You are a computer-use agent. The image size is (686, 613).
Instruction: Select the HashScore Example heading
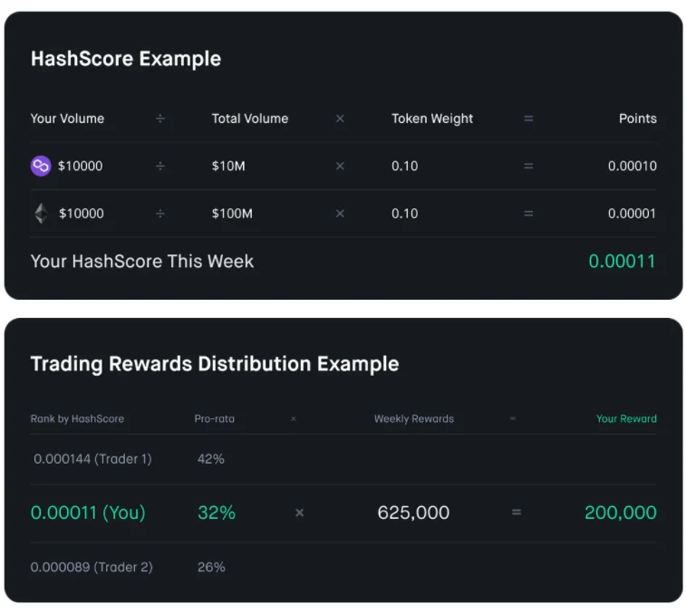(x=126, y=59)
